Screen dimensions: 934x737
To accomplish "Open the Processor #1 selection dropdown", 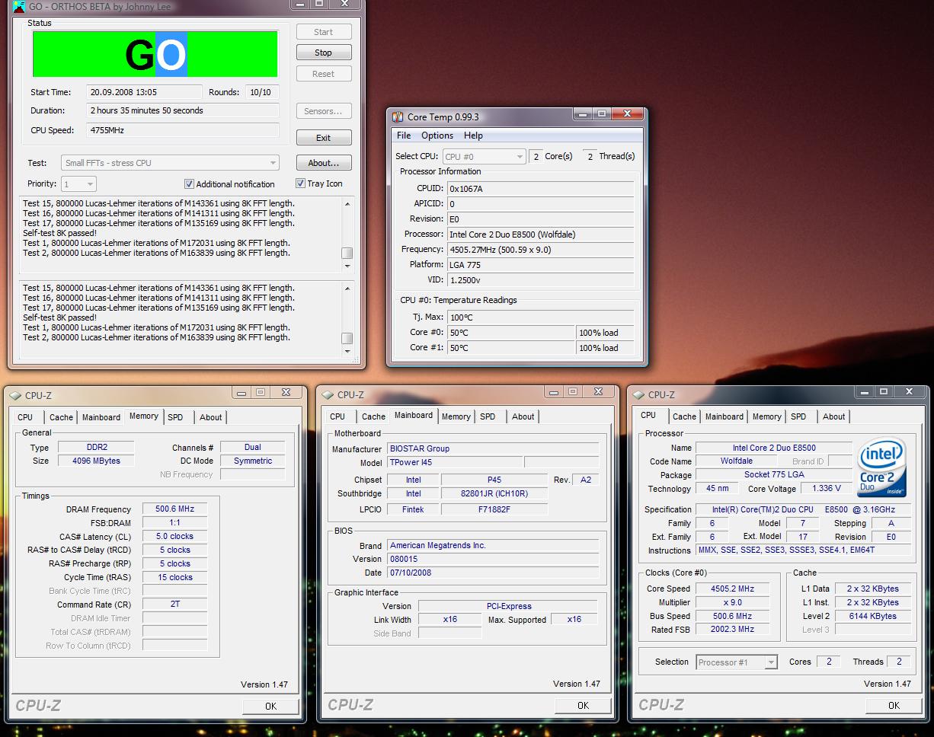I will pyautogui.click(x=737, y=662).
